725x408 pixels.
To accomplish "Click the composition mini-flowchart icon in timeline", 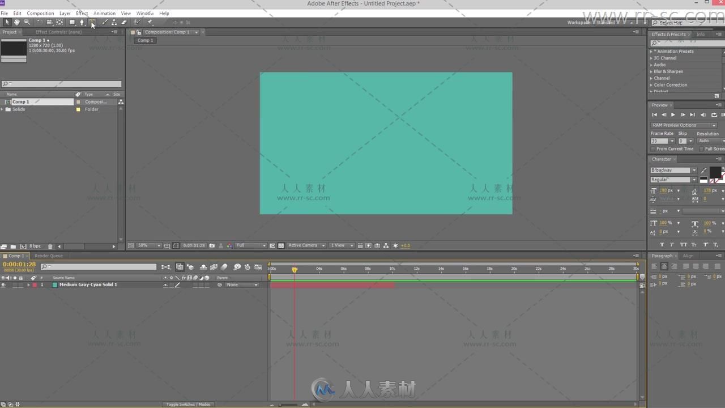I will pos(165,267).
